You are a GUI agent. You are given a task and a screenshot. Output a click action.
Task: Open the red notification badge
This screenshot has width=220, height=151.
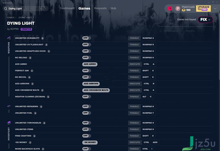click(x=170, y=8)
